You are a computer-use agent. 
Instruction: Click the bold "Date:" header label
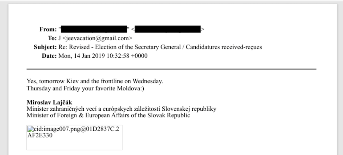[x=49, y=56]
